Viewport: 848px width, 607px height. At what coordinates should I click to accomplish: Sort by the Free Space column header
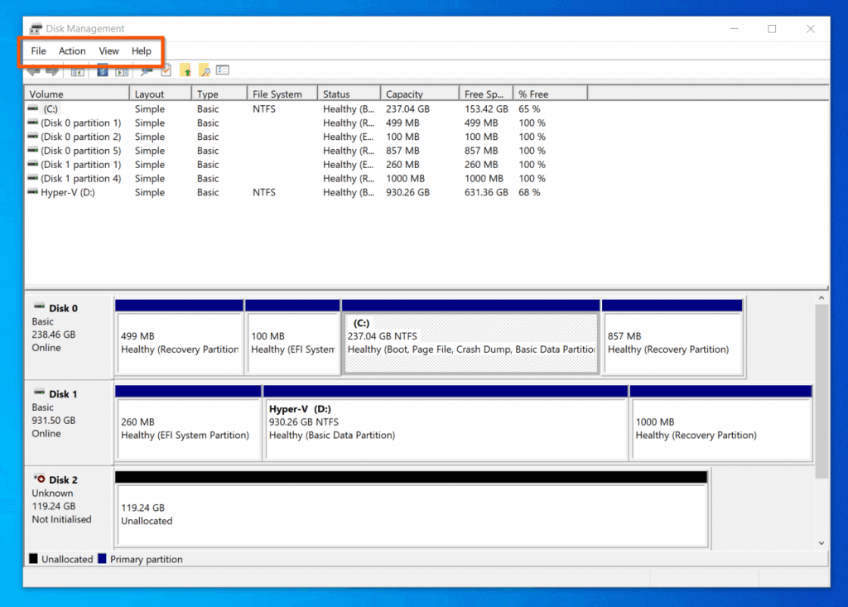point(485,94)
